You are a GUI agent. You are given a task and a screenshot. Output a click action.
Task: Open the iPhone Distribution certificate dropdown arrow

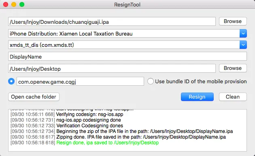coord(243,34)
